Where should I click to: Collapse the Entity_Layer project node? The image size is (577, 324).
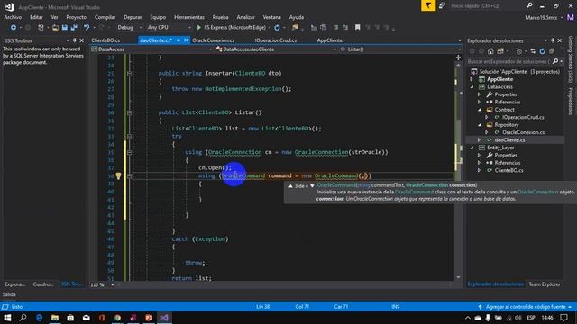click(472, 148)
